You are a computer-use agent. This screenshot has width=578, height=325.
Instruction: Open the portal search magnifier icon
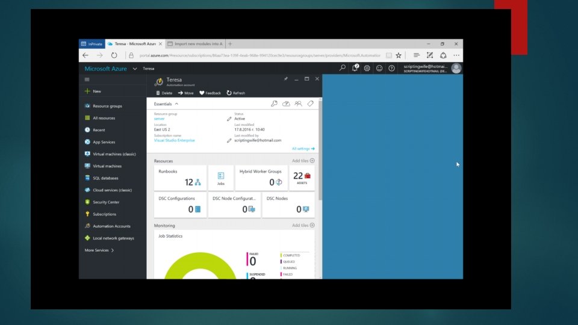pyautogui.click(x=343, y=68)
